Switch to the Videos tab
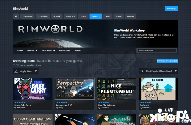The height and width of the screenshot is (125, 191). point(83,16)
